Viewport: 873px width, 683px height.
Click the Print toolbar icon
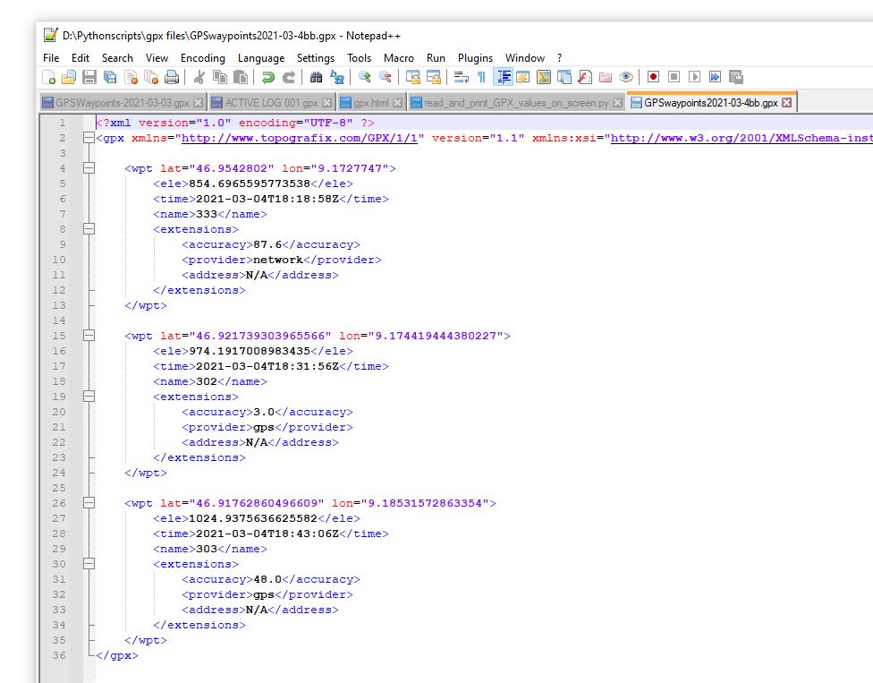click(171, 78)
